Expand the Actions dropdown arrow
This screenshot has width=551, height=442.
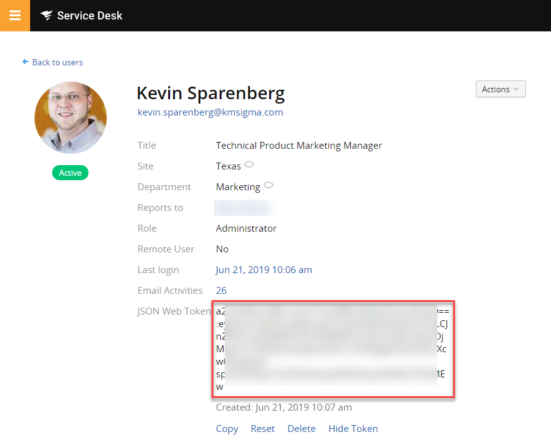(x=516, y=89)
